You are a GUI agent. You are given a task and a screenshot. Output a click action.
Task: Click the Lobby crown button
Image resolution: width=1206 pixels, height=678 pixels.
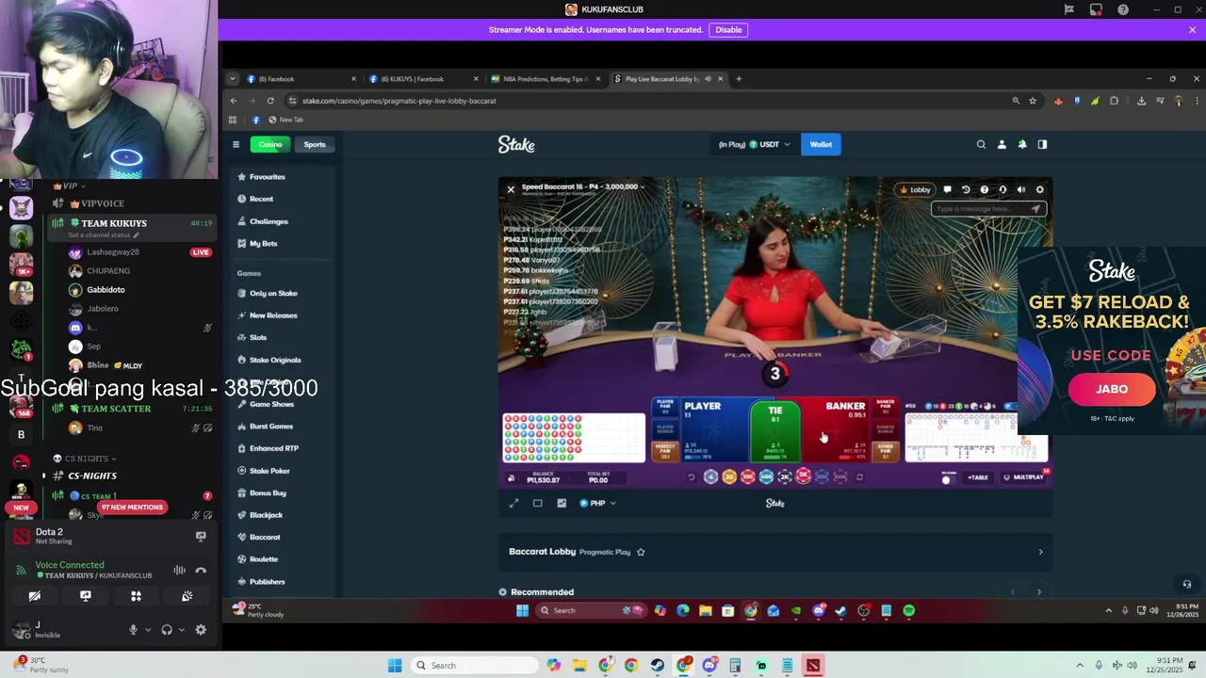[916, 189]
